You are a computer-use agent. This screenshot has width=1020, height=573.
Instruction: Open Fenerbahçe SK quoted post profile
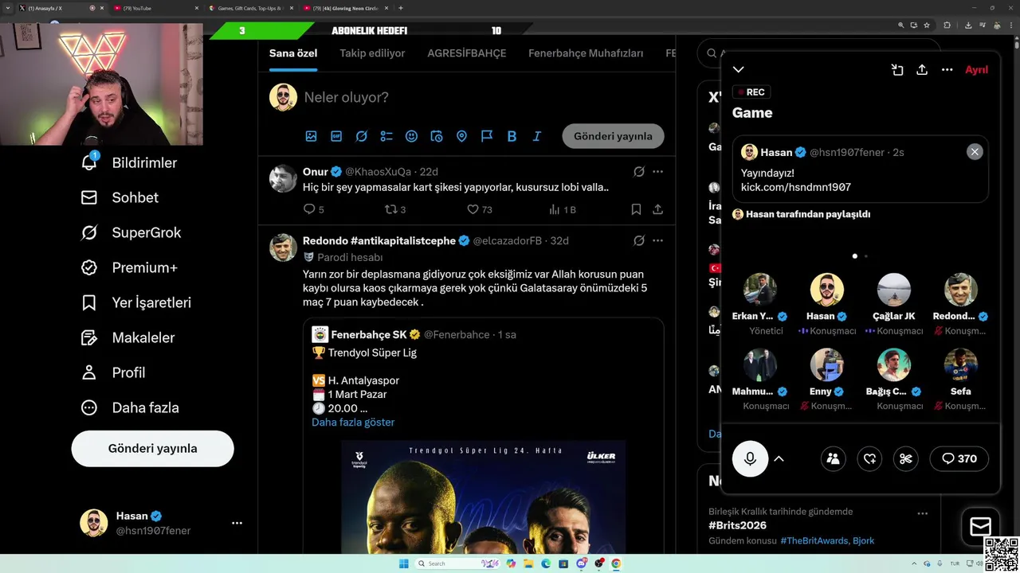tap(369, 334)
